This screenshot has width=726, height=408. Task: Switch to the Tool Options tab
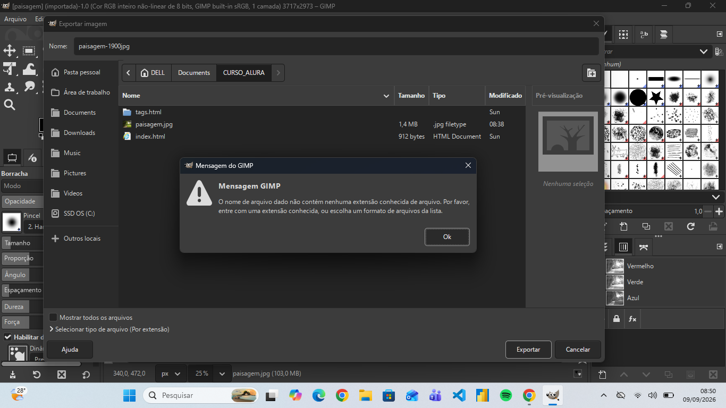[12, 157]
